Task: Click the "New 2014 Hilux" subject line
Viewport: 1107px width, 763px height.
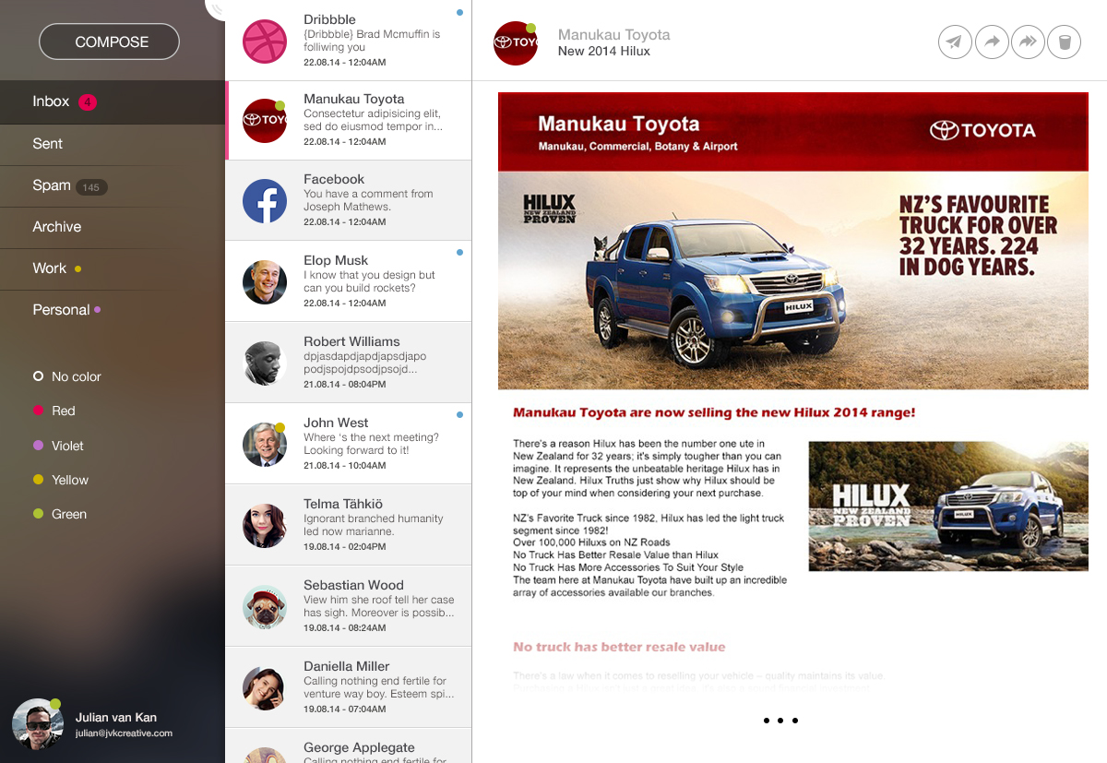Action: pos(604,51)
